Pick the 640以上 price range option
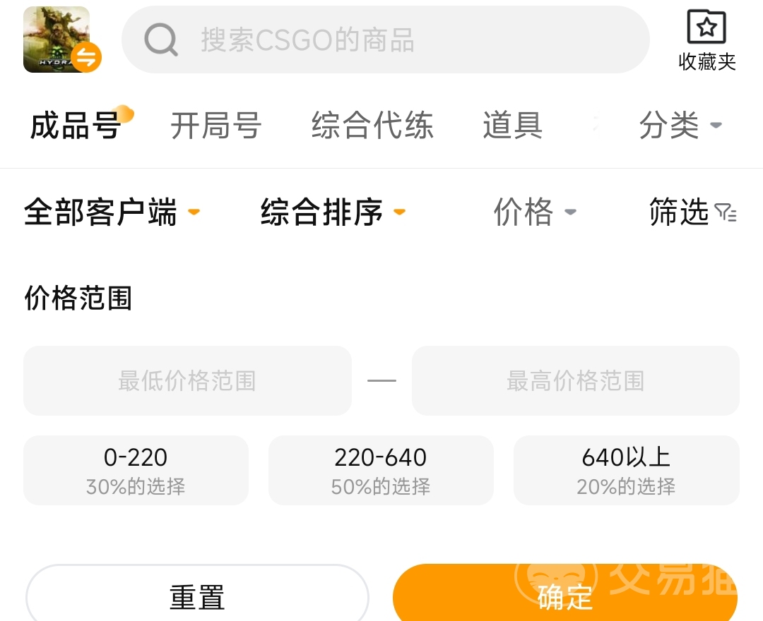 click(x=626, y=471)
